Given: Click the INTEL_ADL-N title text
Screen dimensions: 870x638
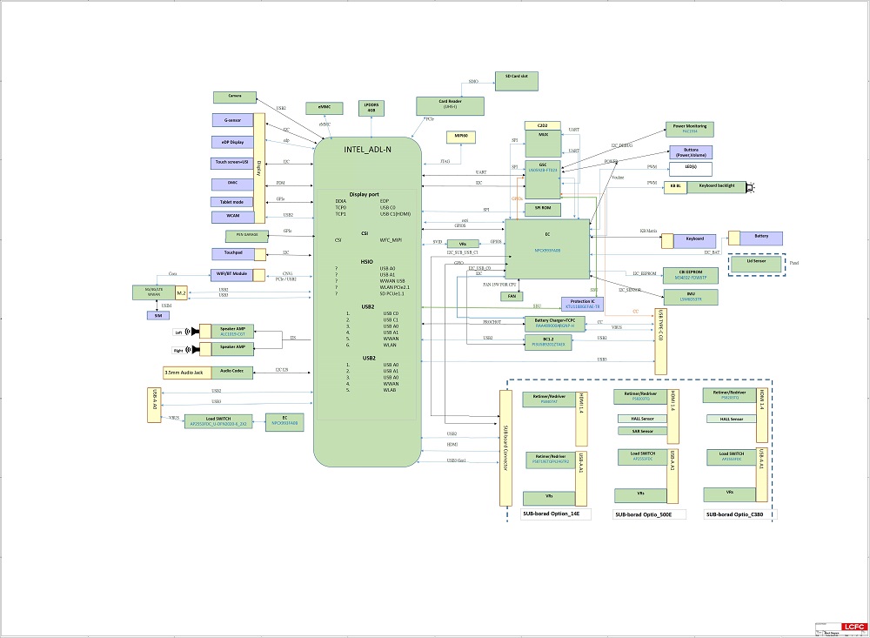Looking at the screenshot, I should coord(367,150).
